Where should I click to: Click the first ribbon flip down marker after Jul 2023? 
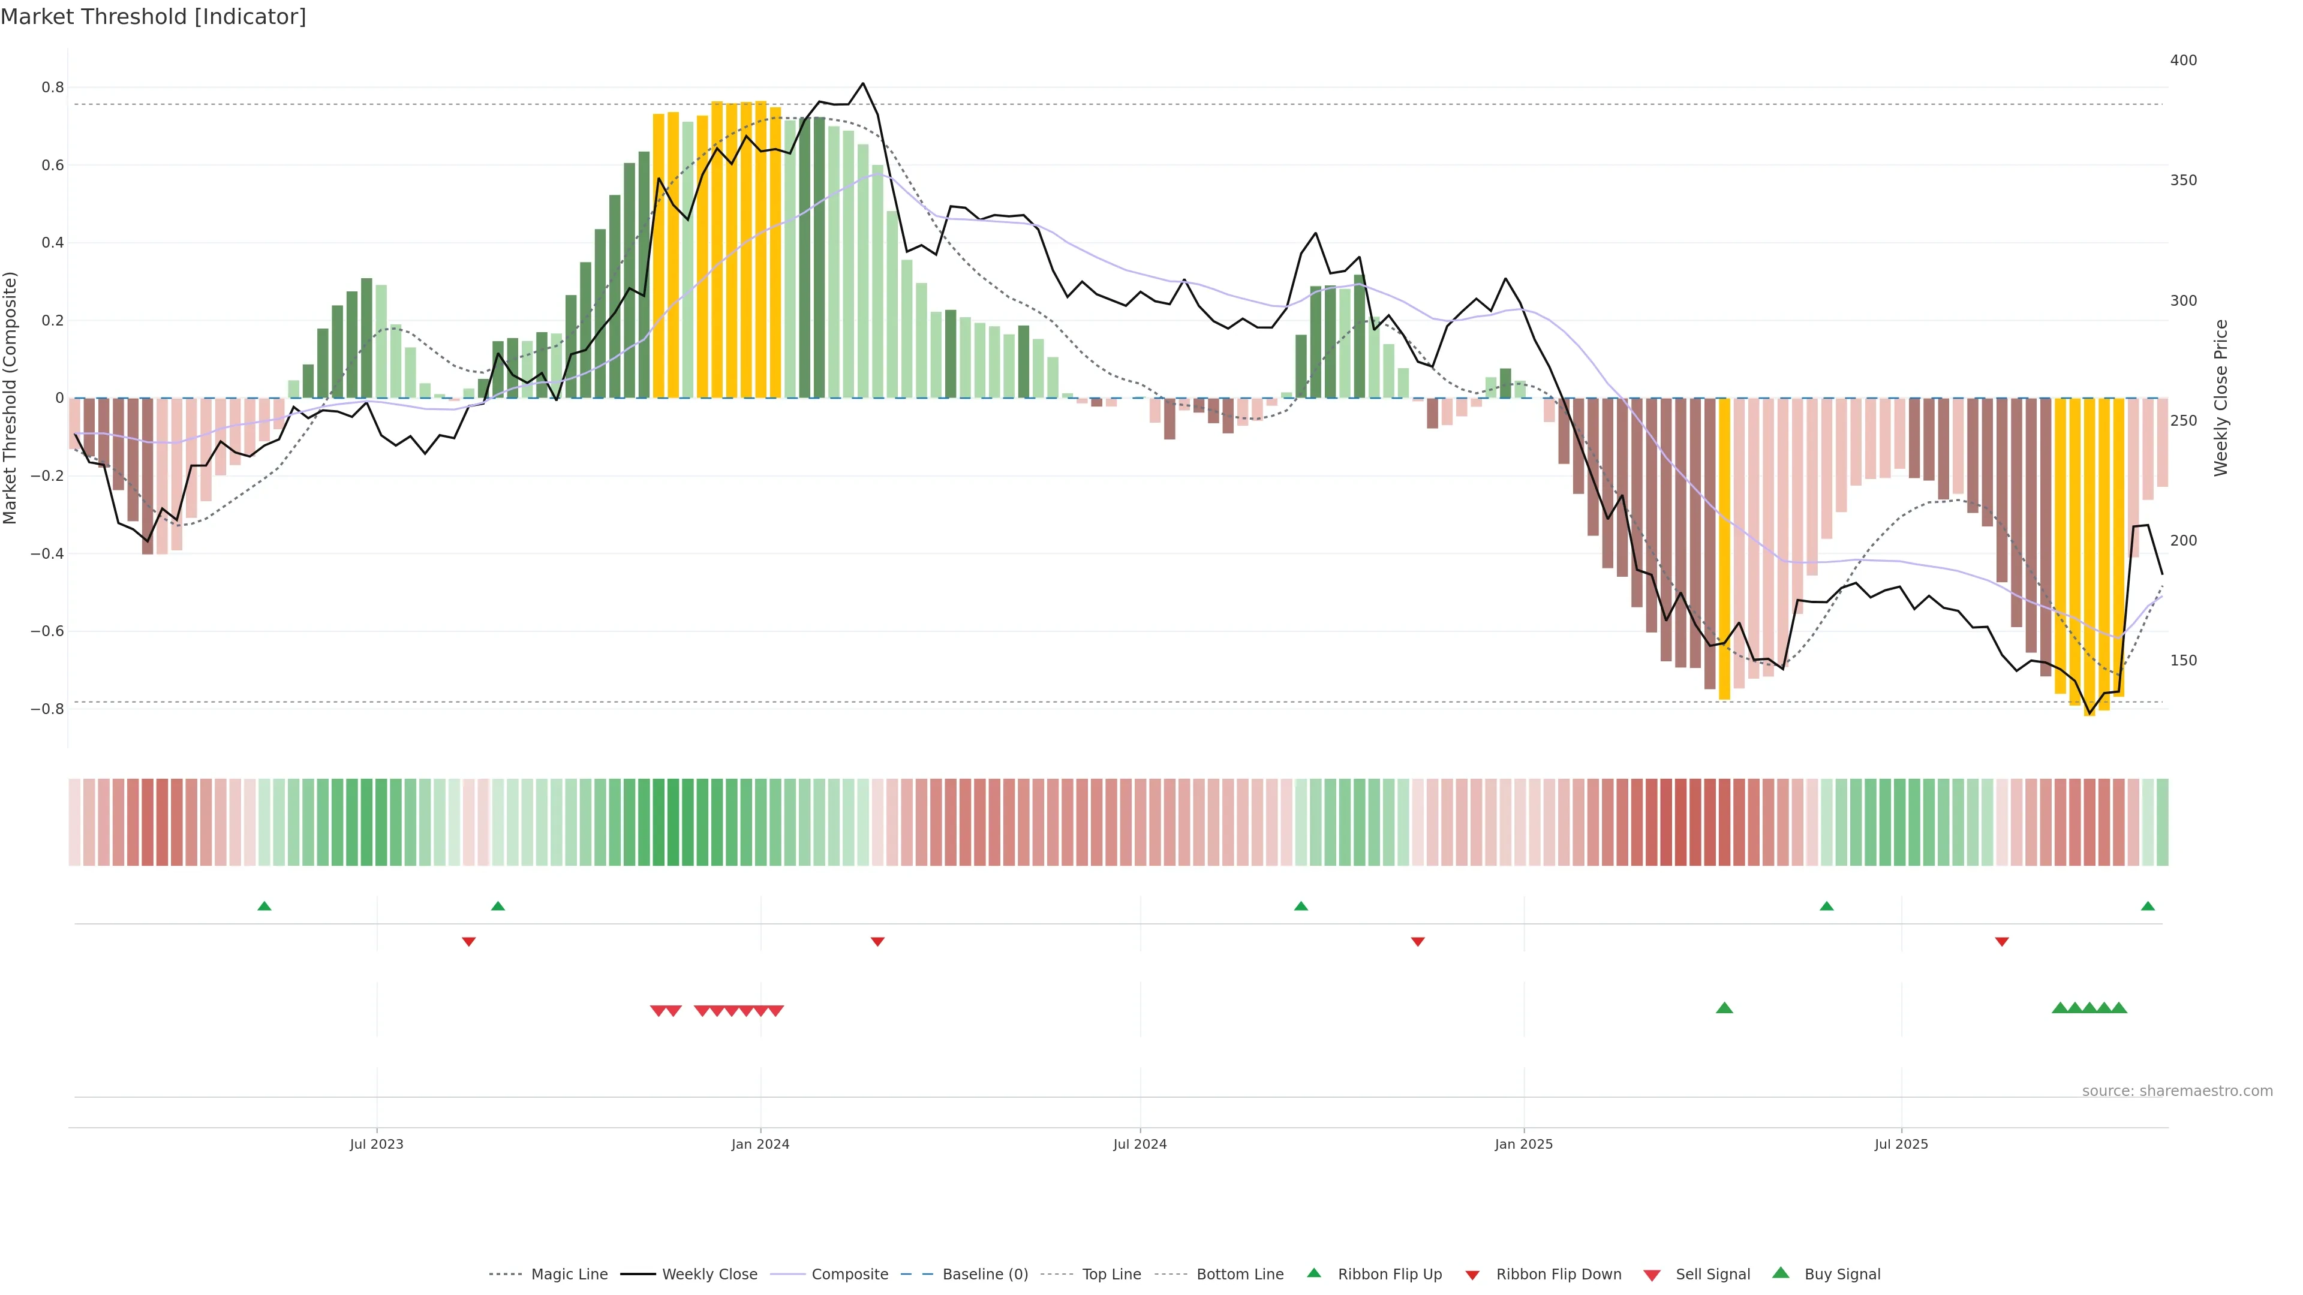[468, 942]
